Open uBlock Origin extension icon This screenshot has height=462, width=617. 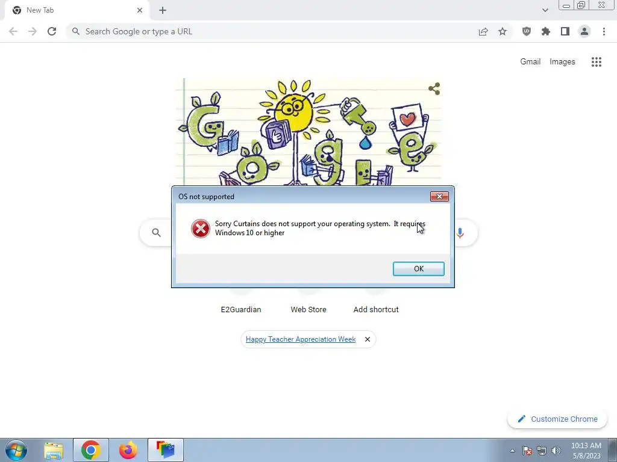click(527, 31)
